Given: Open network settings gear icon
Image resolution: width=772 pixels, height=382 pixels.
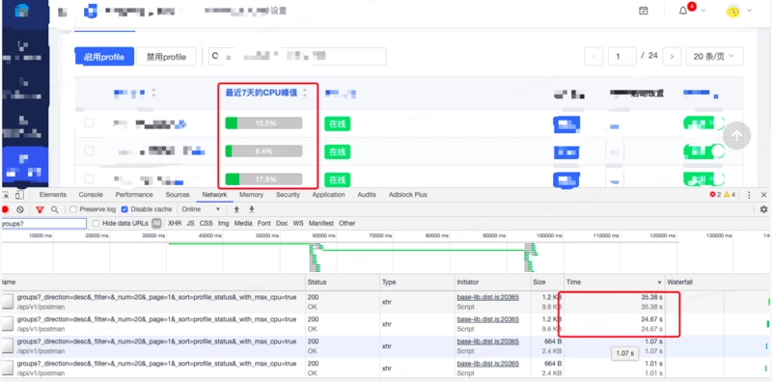Looking at the screenshot, I should (763, 209).
